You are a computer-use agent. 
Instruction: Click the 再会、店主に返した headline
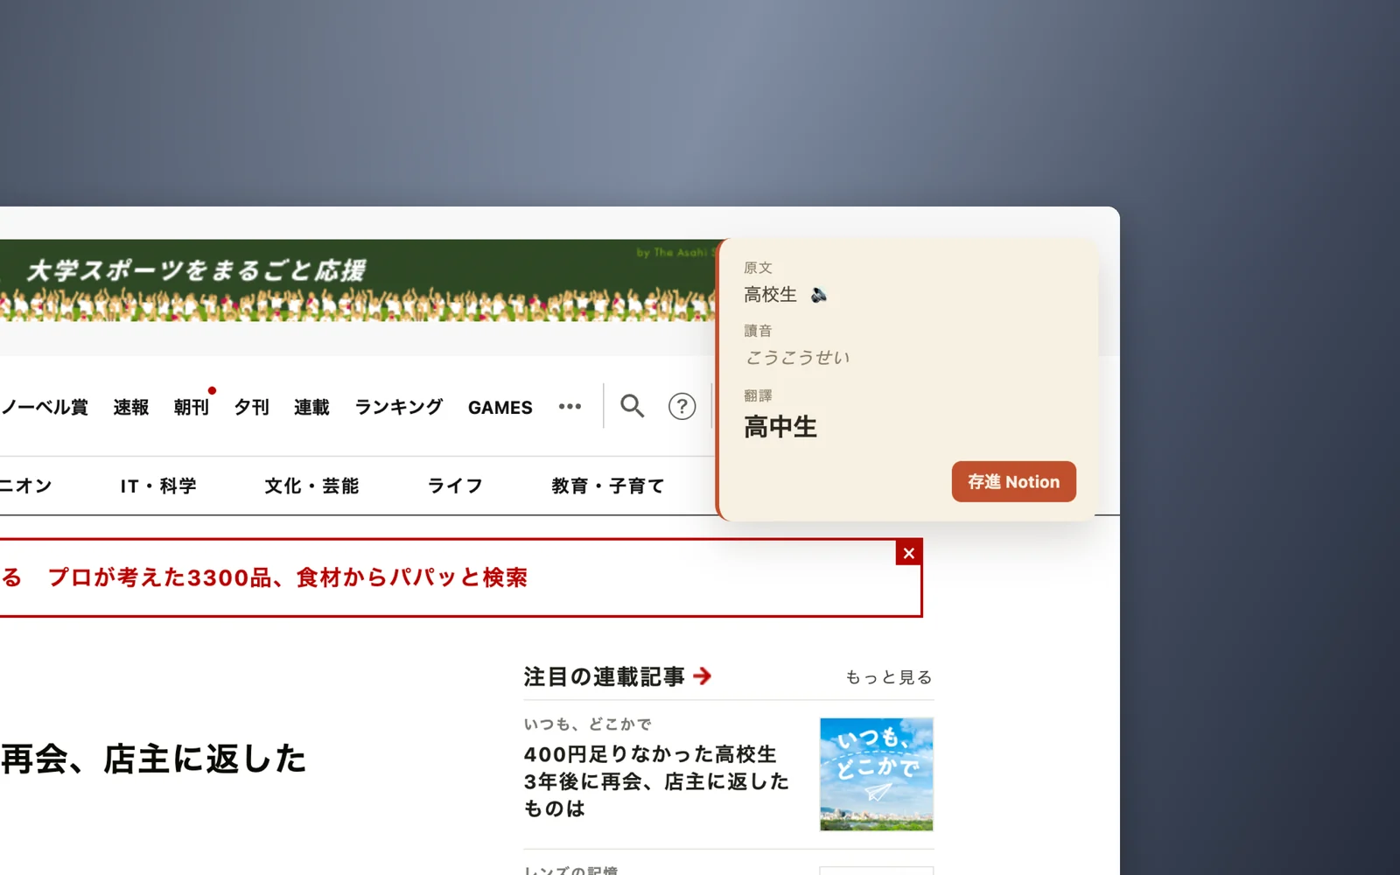click(x=154, y=759)
